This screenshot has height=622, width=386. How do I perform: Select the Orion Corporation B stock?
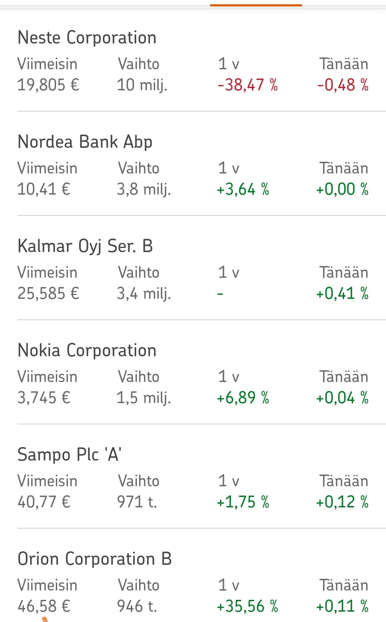(x=94, y=559)
